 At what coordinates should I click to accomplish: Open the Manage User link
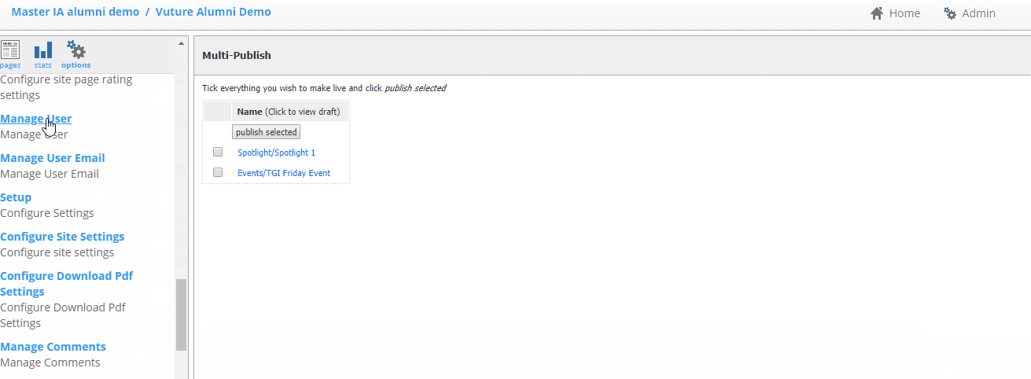(x=36, y=119)
